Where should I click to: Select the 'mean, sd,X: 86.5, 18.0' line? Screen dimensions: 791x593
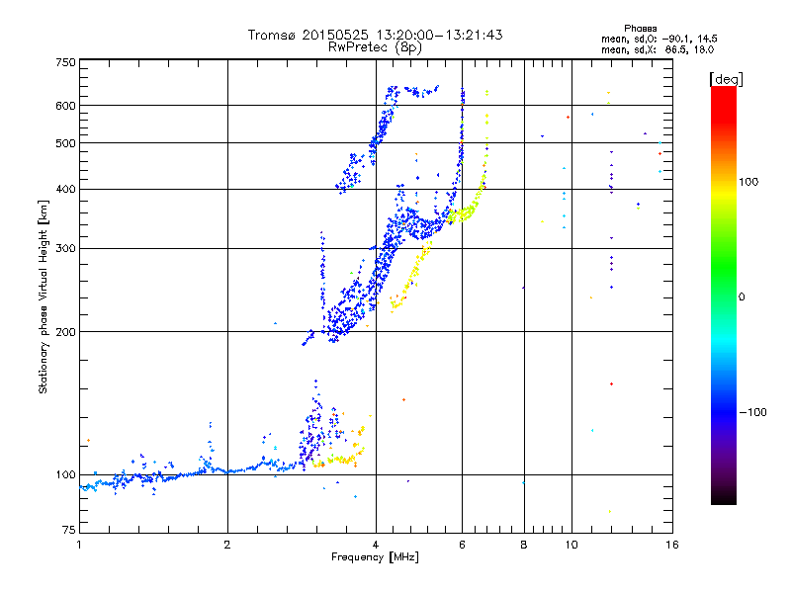658,49
